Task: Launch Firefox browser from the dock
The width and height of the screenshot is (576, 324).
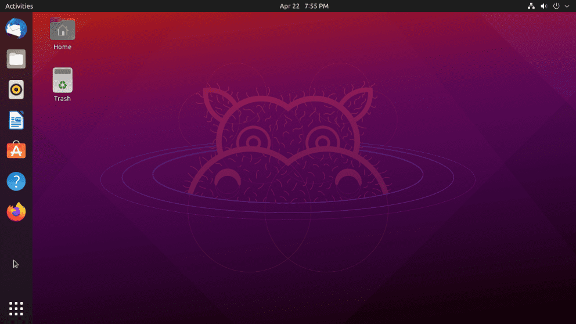Action: 16,212
